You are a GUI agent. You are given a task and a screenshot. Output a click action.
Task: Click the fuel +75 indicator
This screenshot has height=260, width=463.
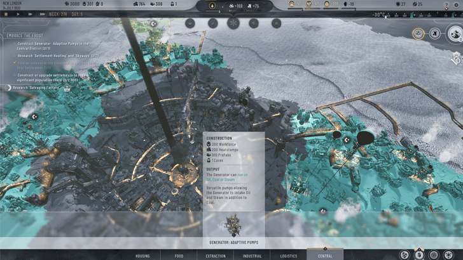pyautogui.click(x=253, y=6)
